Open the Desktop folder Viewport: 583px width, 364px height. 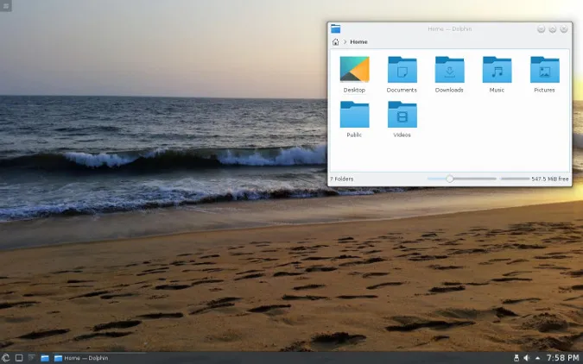tap(354, 70)
